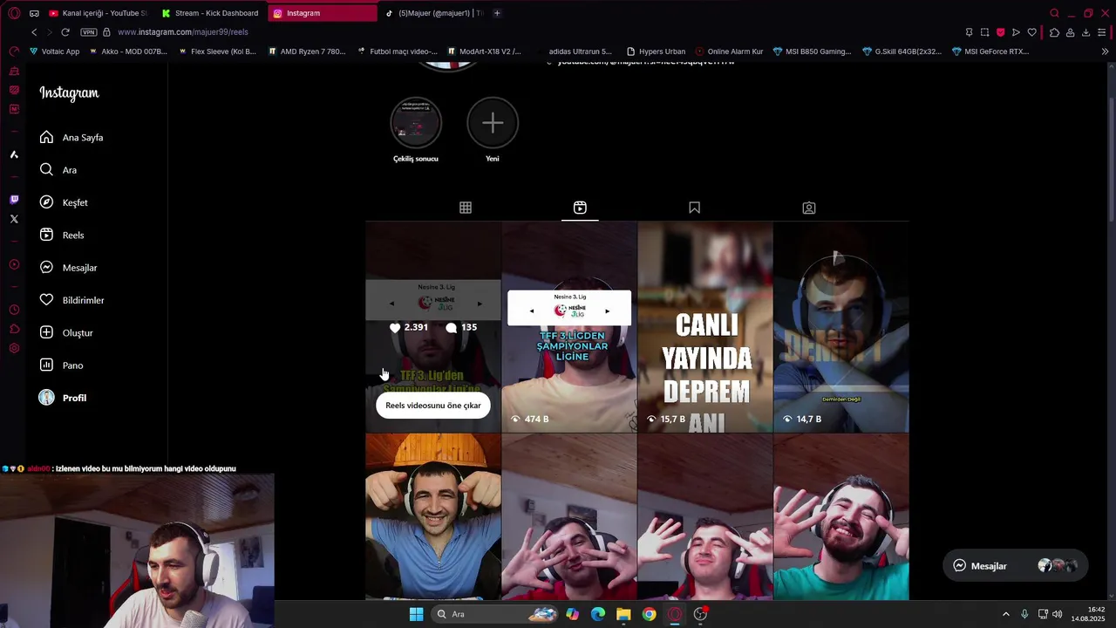1116x628 pixels.
Task: Open the Pano dashboard item
Action: tap(61, 365)
